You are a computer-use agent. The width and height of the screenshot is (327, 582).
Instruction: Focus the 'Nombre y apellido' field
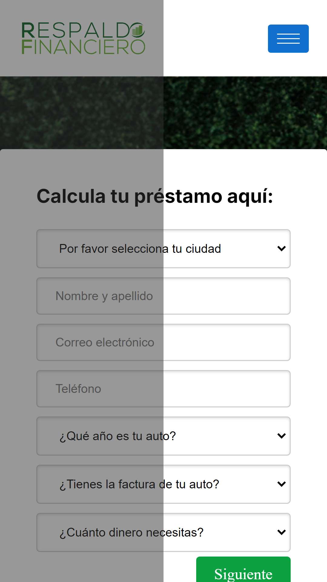163,296
